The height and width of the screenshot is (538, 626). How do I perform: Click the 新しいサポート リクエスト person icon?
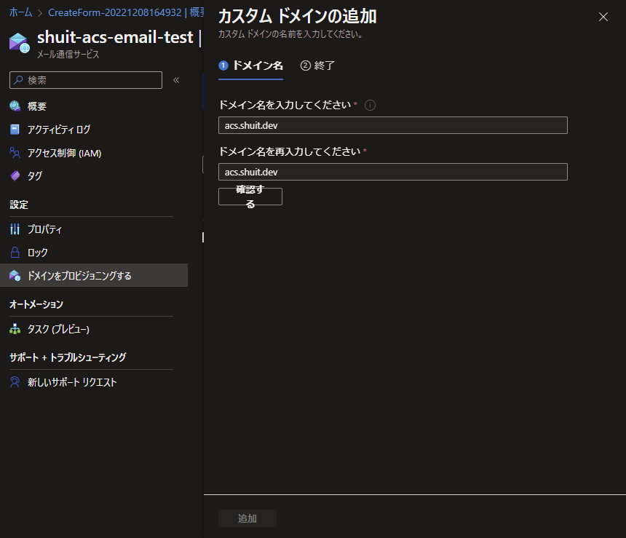[x=15, y=382]
